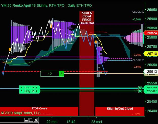Click the 25650 price axis label
The width and height of the screenshot is (158, 124).
[x=152, y=65]
